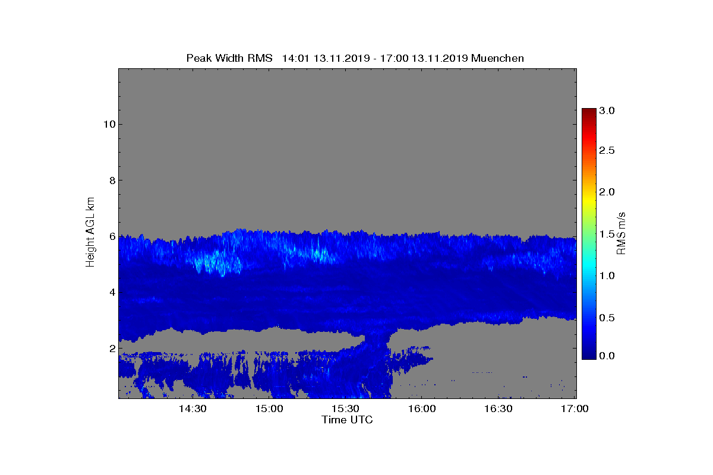Click the colorbar value '3.0'
The height and width of the screenshot is (475, 713).
pos(607,111)
